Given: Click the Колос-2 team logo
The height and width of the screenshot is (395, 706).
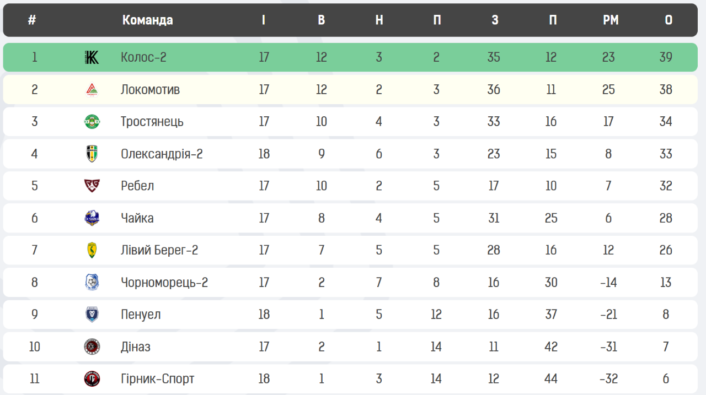Looking at the screenshot, I should point(92,57).
